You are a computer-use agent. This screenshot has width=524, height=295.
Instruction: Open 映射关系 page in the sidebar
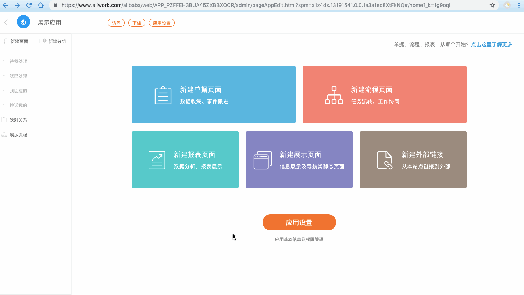click(x=18, y=120)
